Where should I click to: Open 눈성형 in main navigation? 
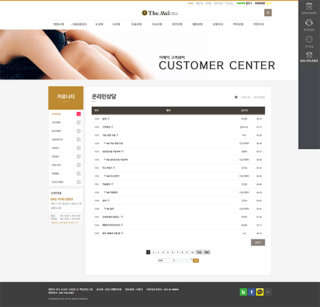pyautogui.click(x=99, y=24)
